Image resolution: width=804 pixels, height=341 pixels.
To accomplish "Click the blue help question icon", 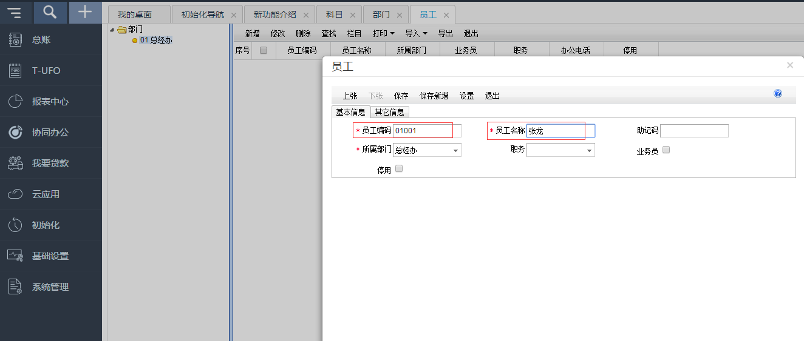I will [778, 94].
